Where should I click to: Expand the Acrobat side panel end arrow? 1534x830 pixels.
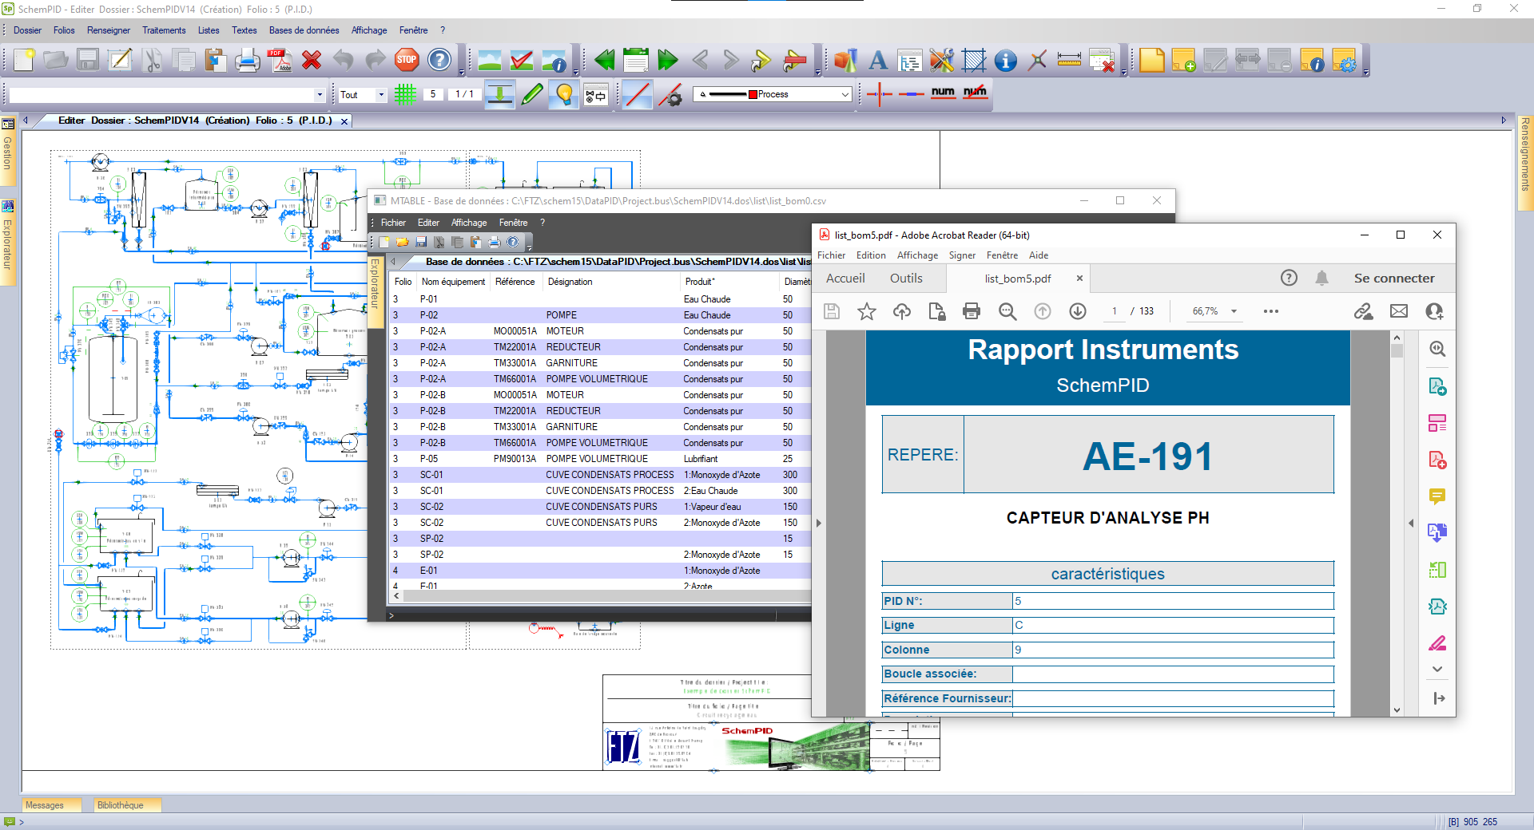[x=1438, y=698]
